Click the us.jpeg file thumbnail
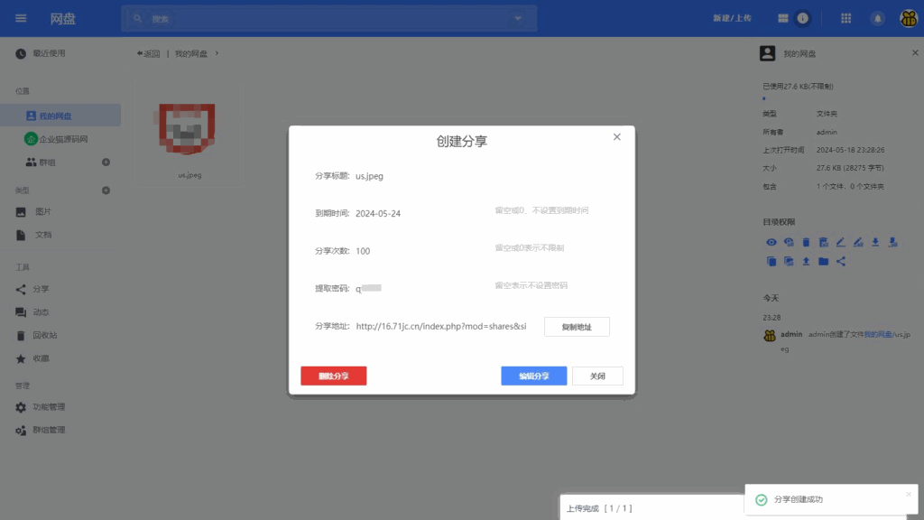 pos(188,129)
